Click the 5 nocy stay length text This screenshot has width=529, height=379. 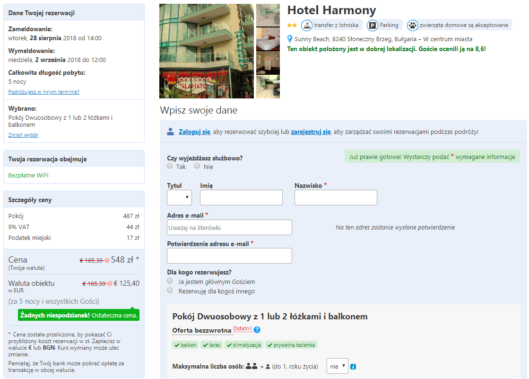[x=17, y=82]
